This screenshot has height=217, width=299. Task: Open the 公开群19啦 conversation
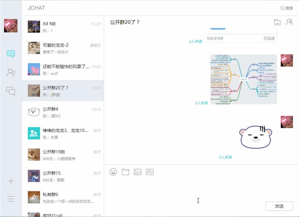pyautogui.click(x=63, y=155)
